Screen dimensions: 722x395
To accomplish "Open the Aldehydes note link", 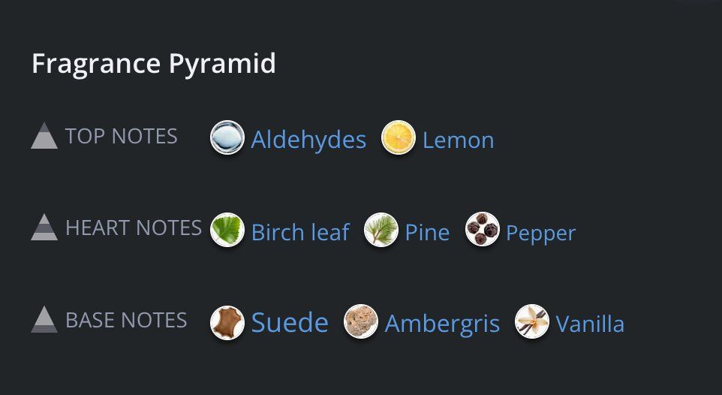I will (x=308, y=139).
